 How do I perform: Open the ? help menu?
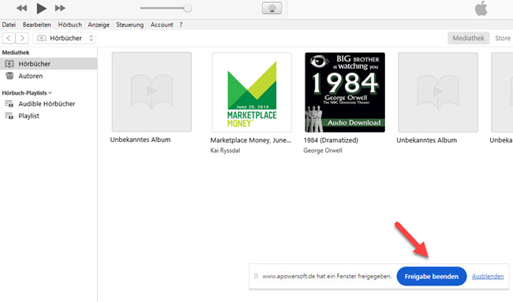pyautogui.click(x=181, y=24)
